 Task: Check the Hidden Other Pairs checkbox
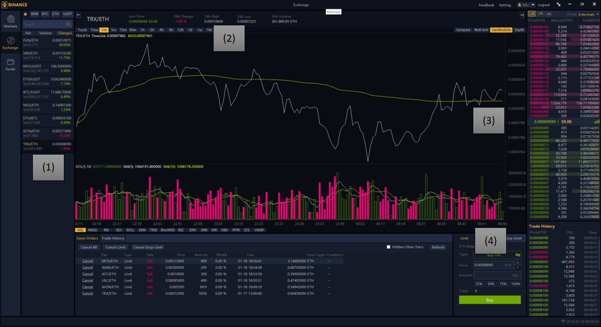pyautogui.click(x=388, y=247)
